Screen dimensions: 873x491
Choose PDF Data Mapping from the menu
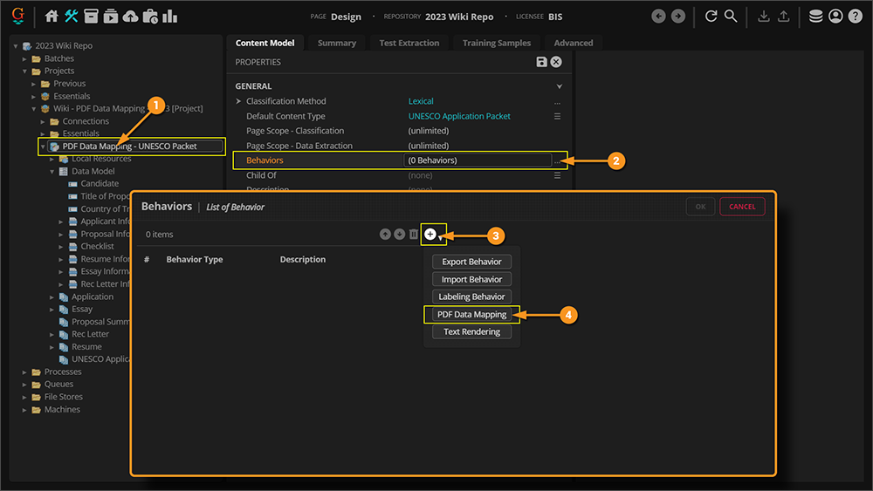pos(471,314)
